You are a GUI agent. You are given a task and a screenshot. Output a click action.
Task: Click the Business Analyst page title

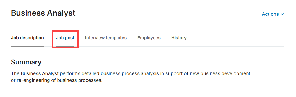pyautogui.click(x=43, y=13)
